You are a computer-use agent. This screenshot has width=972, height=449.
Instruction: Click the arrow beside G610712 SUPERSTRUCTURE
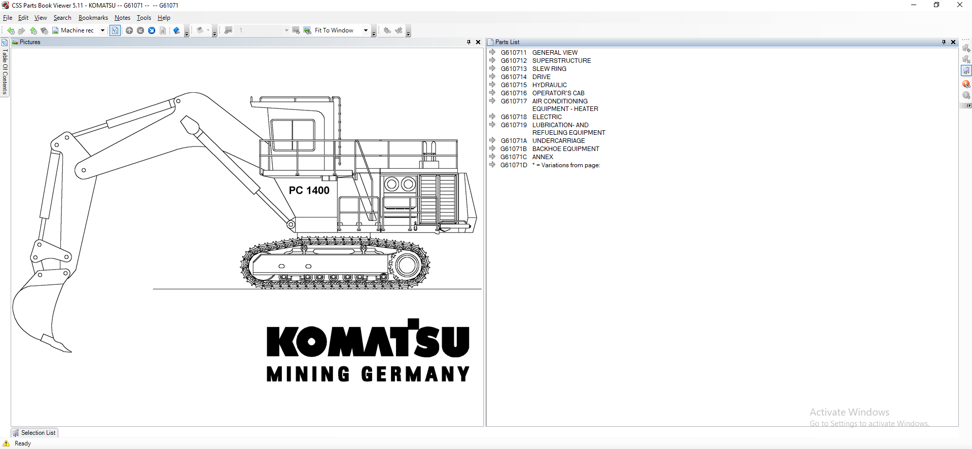tap(492, 60)
